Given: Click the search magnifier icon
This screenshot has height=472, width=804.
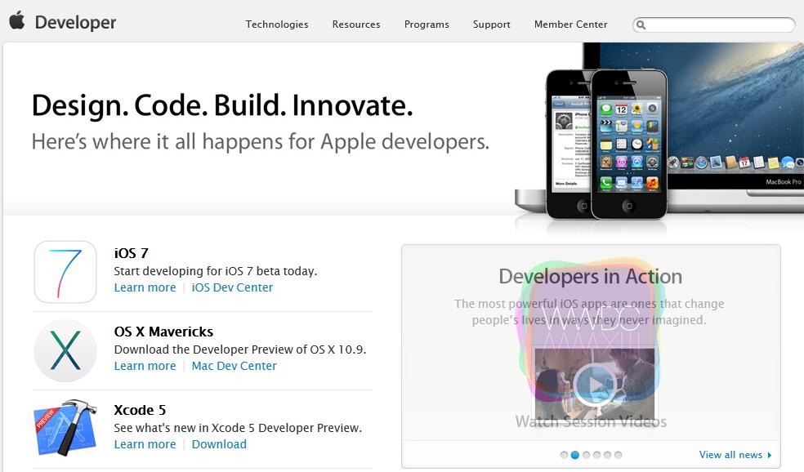Looking at the screenshot, I should (641, 24).
